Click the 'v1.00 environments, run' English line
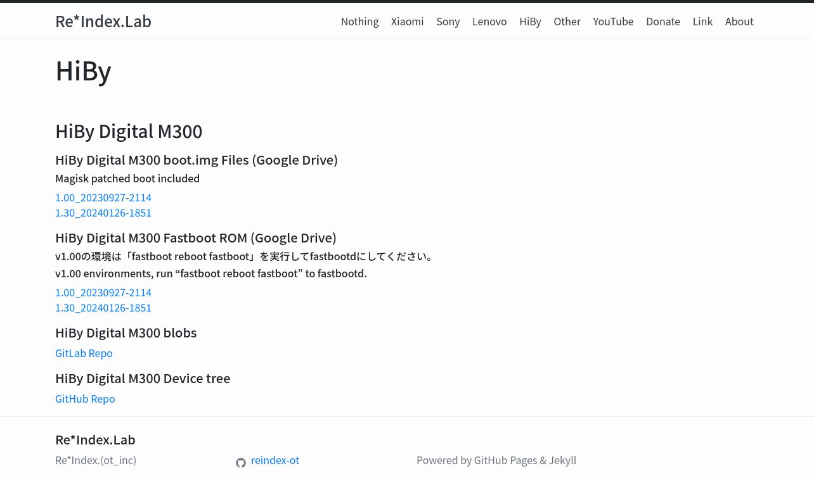Viewport: 814px width, 478px height. click(x=211, y=274)
